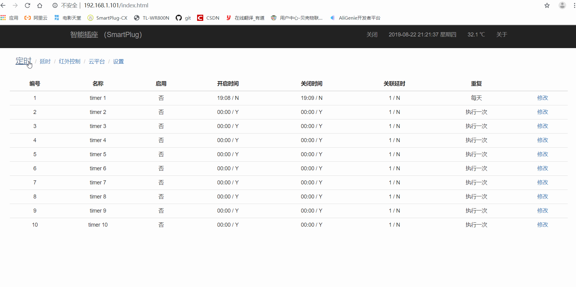Click 修改 for timer 1
This screenshot has height=287, width=576.
[x=543, y=98]
